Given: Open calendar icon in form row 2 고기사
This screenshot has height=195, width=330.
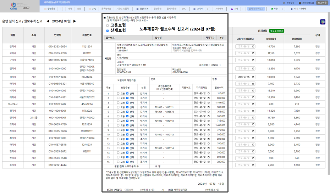Looking at the screenshot, I should pos(209,98).
